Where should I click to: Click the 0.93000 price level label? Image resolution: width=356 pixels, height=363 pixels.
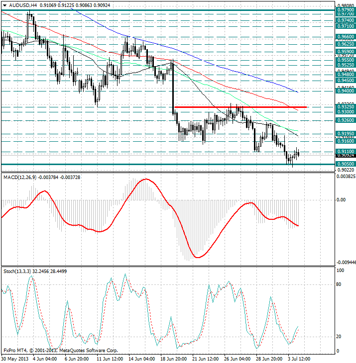pos(346,112)
